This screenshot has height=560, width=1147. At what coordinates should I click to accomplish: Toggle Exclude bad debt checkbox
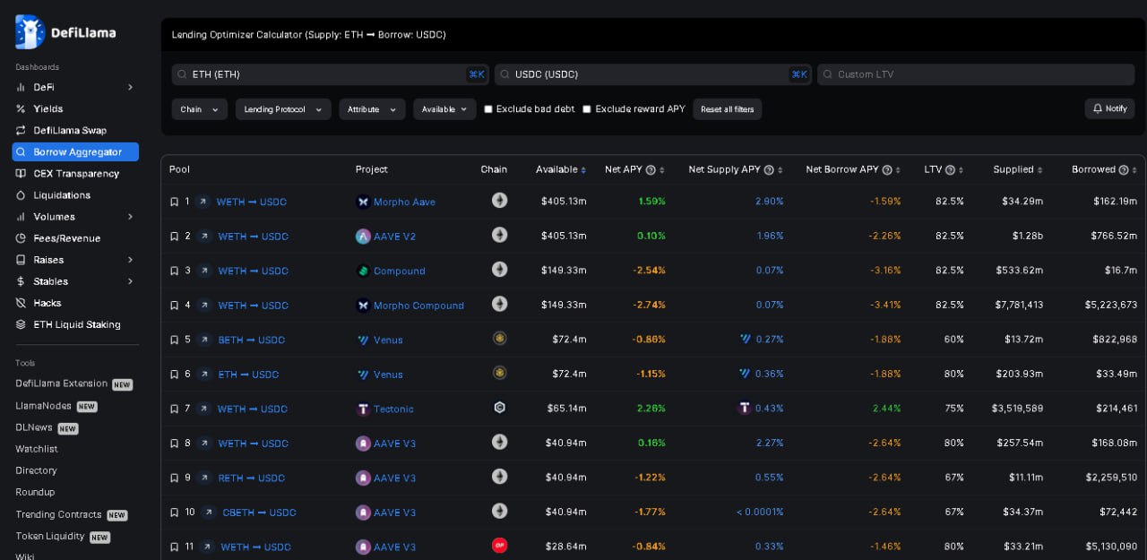click(x=488, y=109)
